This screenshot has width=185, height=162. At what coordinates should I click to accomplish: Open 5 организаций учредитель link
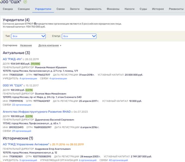tap(28, 160)
